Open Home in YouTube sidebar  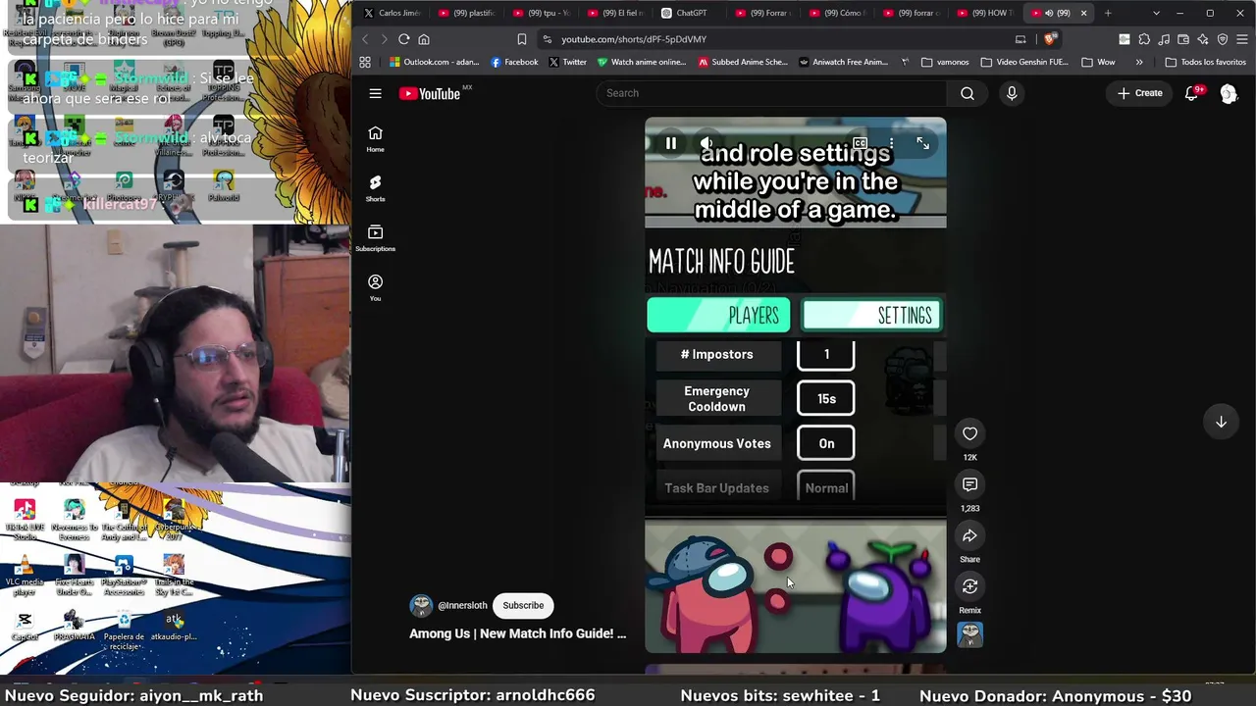[x=375, y=139]
